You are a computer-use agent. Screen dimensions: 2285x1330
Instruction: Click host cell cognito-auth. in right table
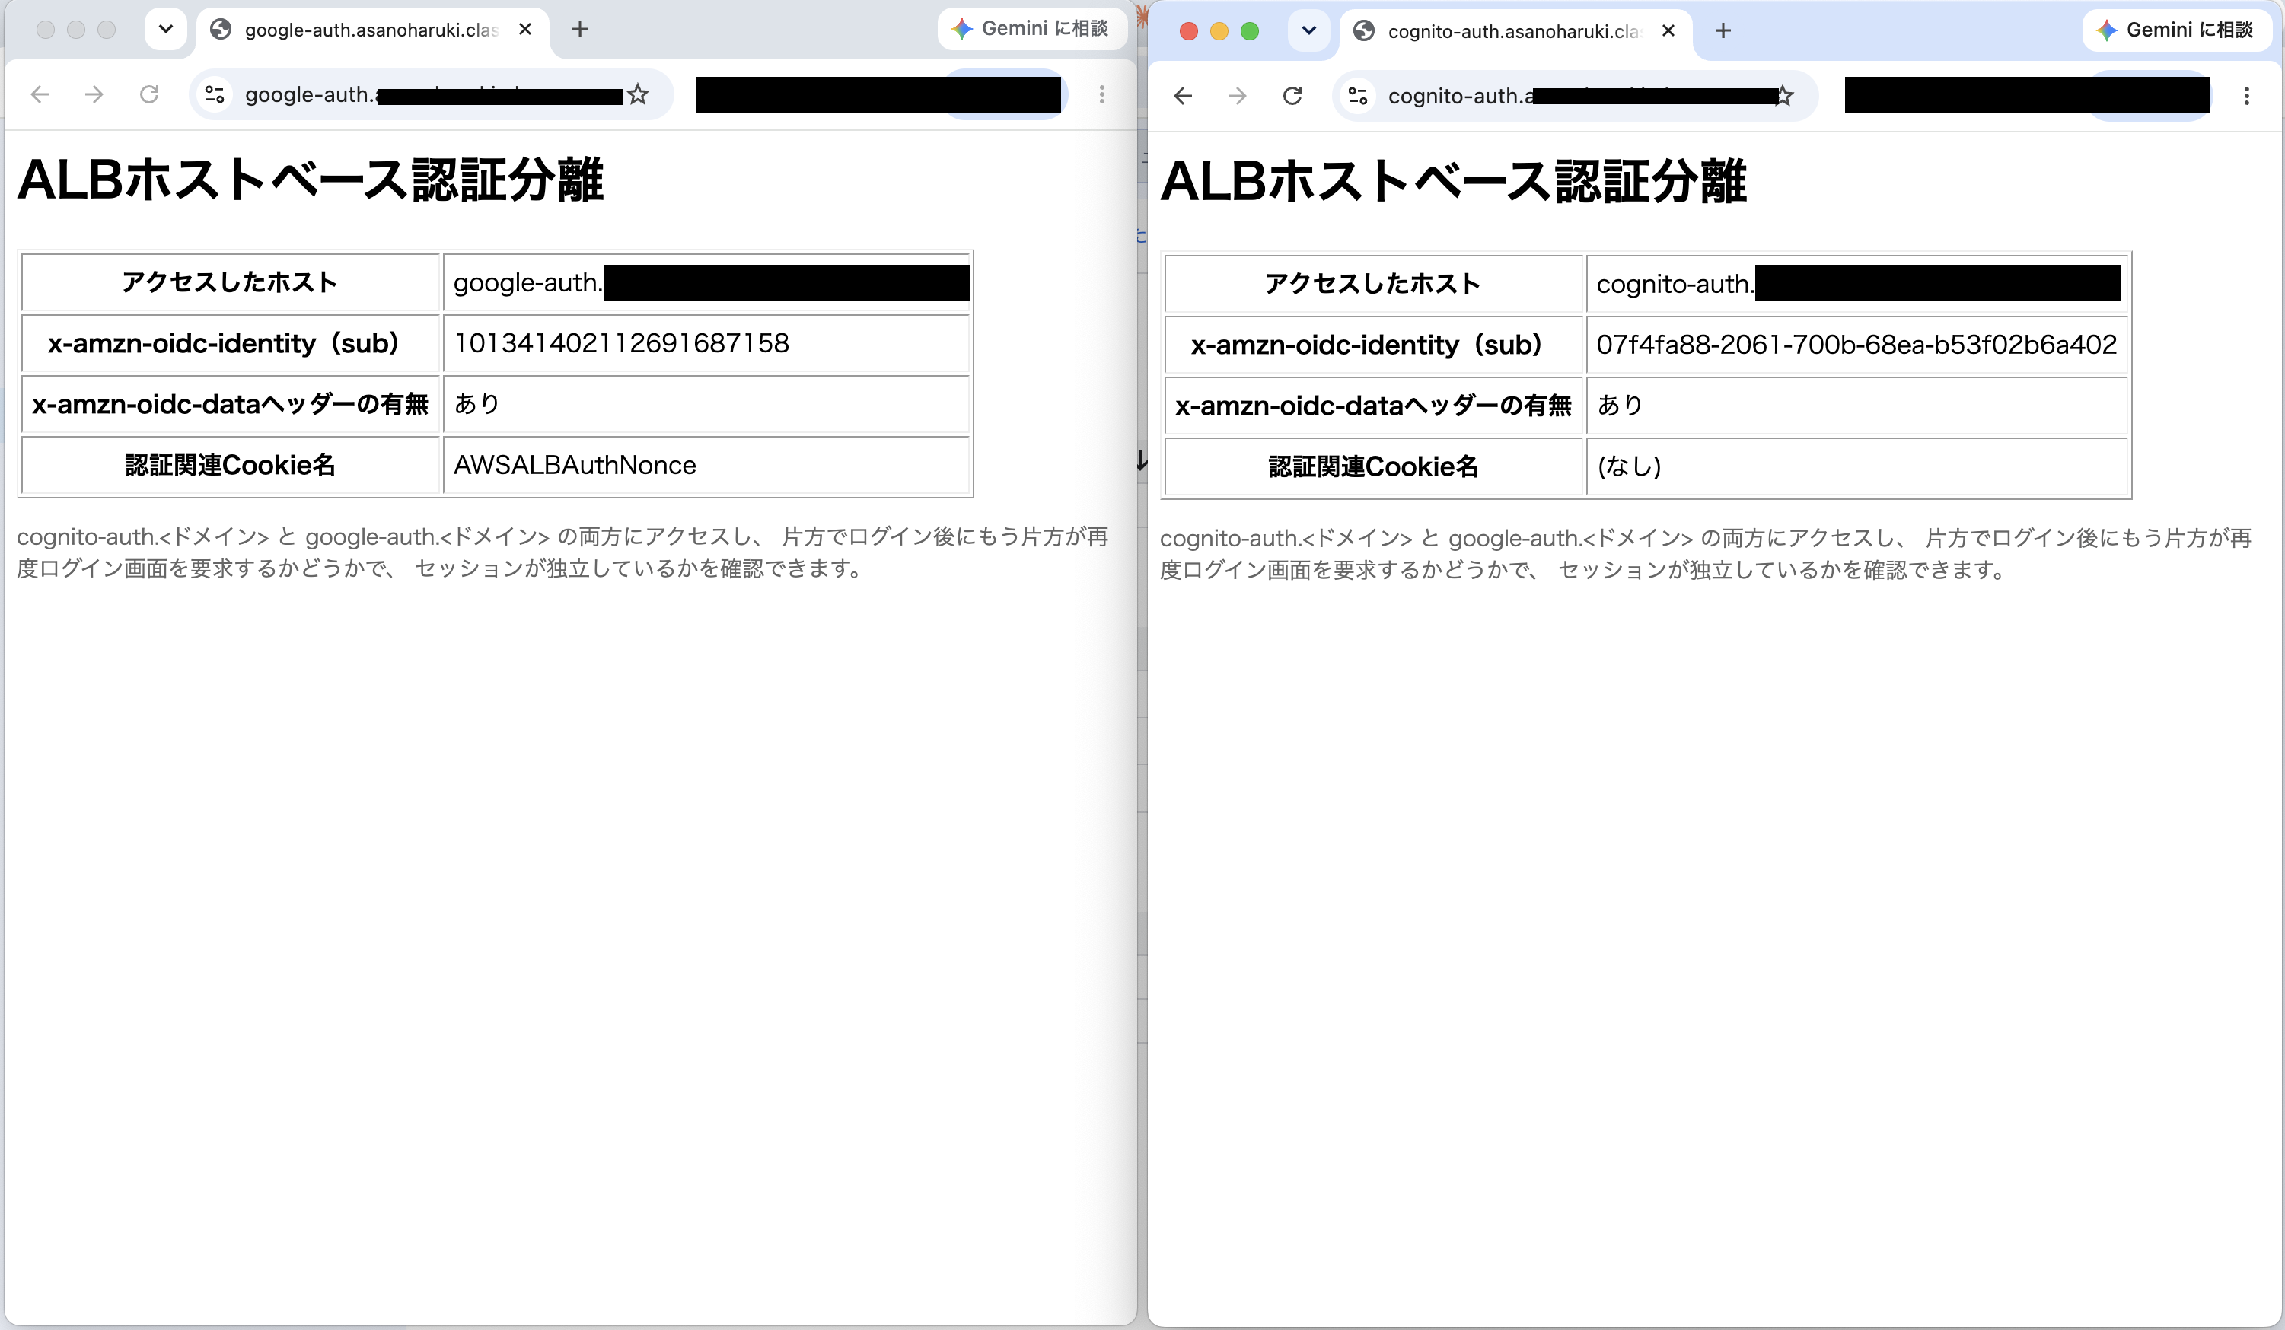(x=1856, y=285)
